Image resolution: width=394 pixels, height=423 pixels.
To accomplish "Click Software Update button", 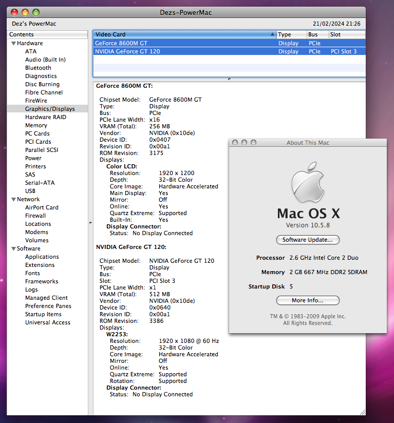I will tap(308, 240).
